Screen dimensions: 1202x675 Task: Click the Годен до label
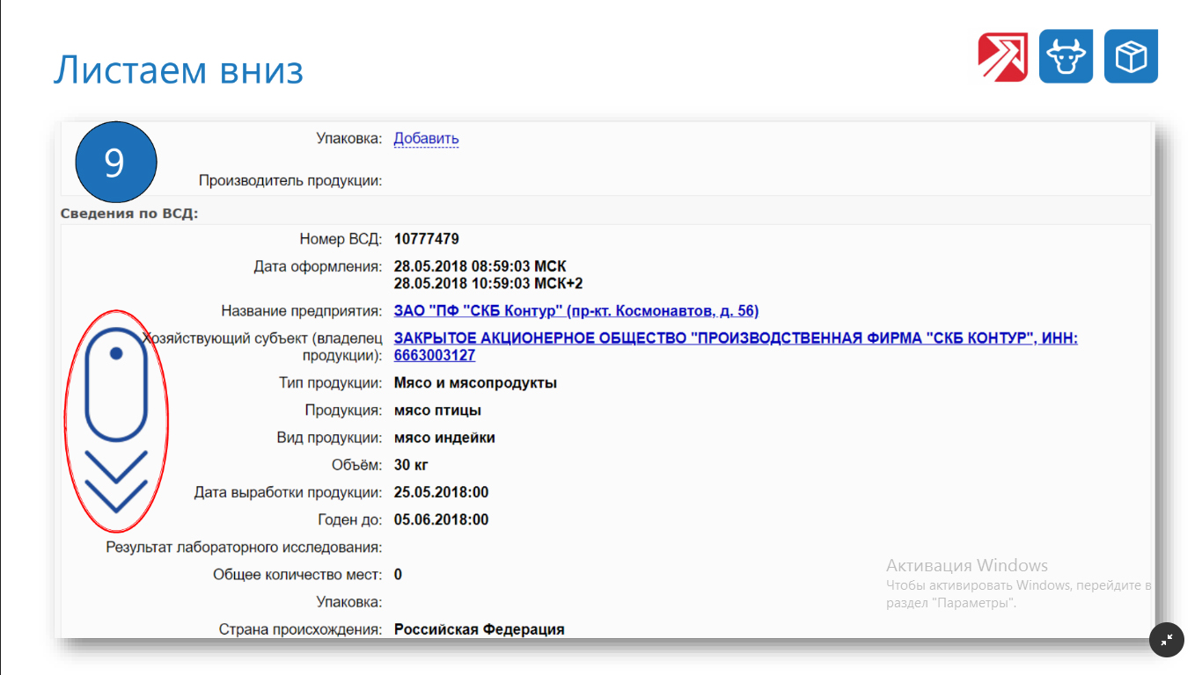click(x=349, y=519)
